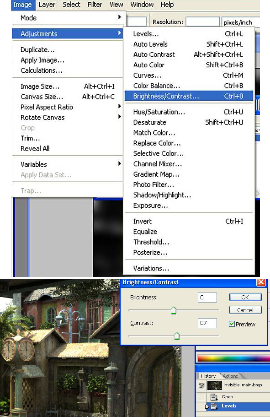The width and height of the screenshot is (270, 417).
Task: Open Selective Color adjustment
Action: [189, 153]
